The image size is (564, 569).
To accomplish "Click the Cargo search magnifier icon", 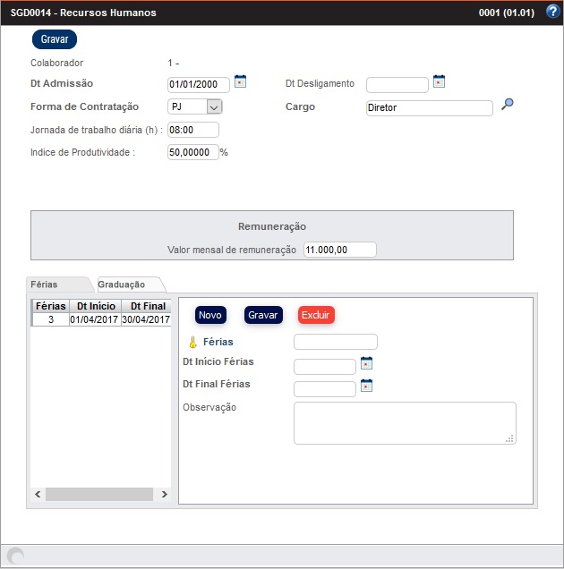I will pyautogui.click(x=508, y=105).
